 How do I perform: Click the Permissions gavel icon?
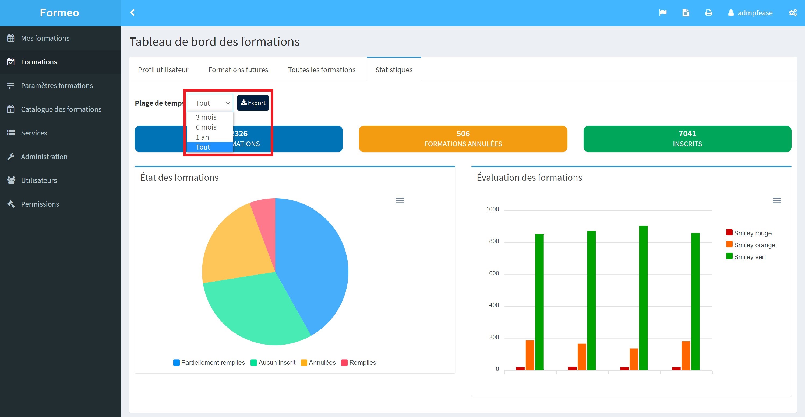(11, 204)
